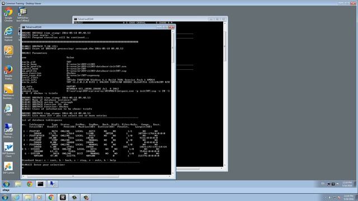Select the active Telnet console button in remote taskbar
The image size is (358, 201).
[41, 184]
